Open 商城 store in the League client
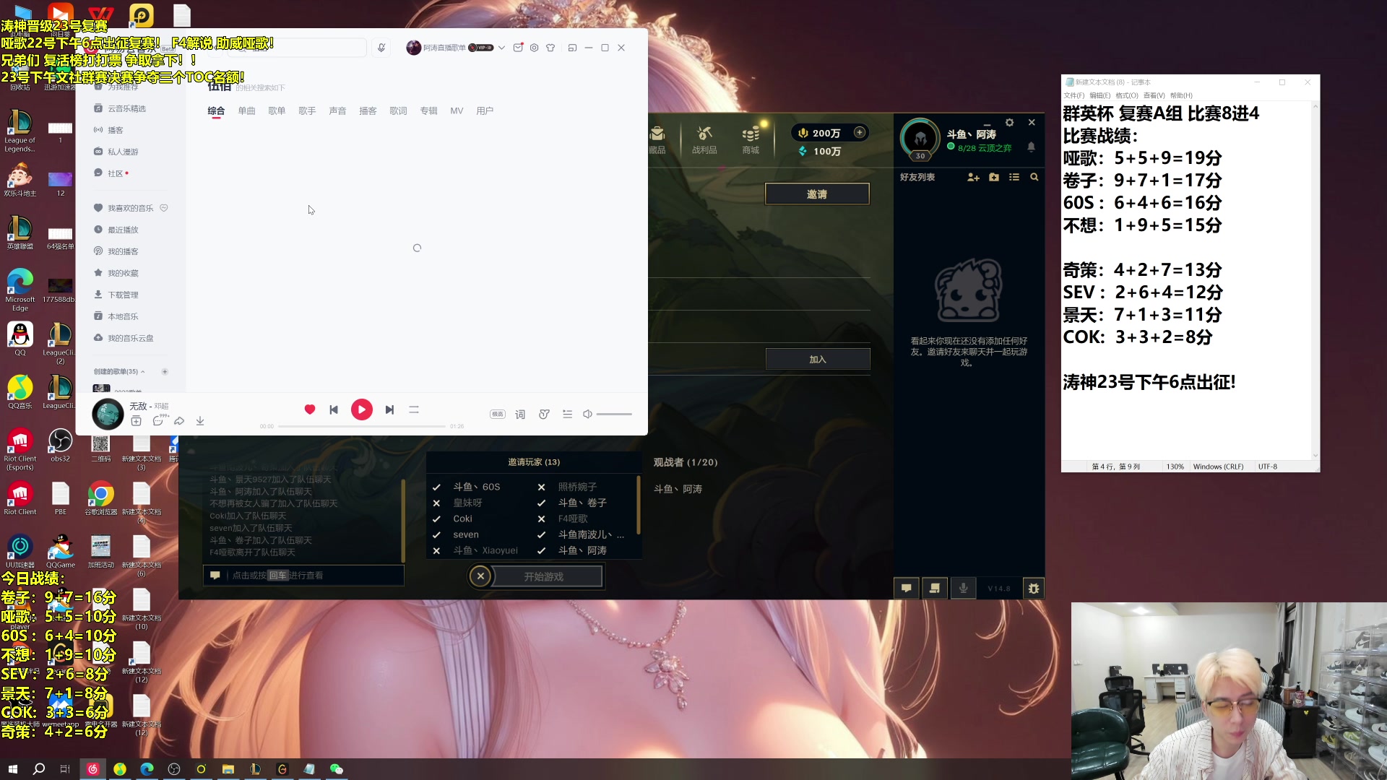1387x780 pixels. [x=751, y=140]
